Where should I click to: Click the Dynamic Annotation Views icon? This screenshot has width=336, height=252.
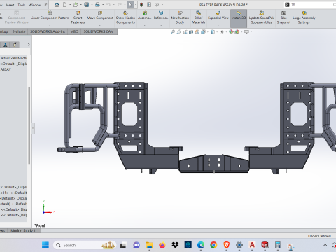tap(197, 32)
